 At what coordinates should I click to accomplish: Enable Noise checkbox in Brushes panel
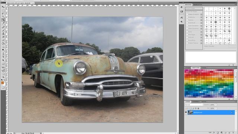pyautogui.click(x=187, y=32)
